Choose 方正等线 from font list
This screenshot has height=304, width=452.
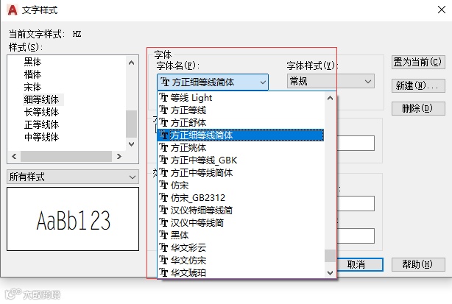click(x=241, y=110)
